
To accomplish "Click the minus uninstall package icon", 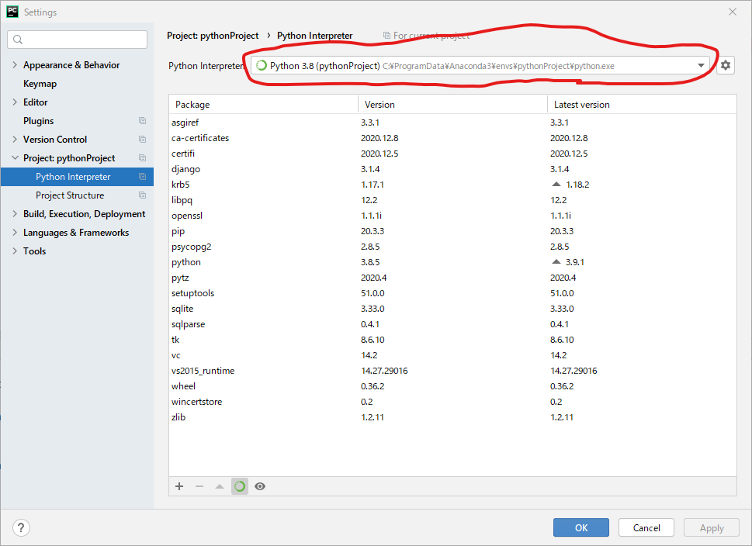I will (199, 486).
